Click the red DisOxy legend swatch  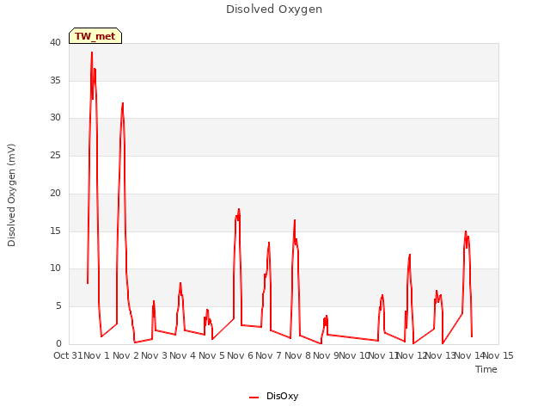254,398
